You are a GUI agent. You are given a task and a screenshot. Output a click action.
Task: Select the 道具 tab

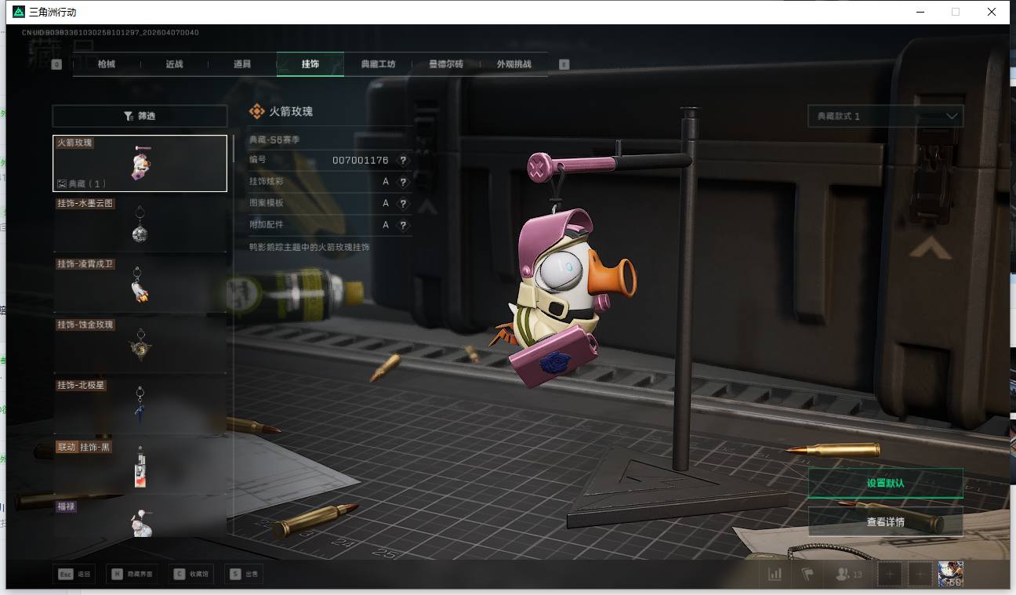[x=242, y=64]
